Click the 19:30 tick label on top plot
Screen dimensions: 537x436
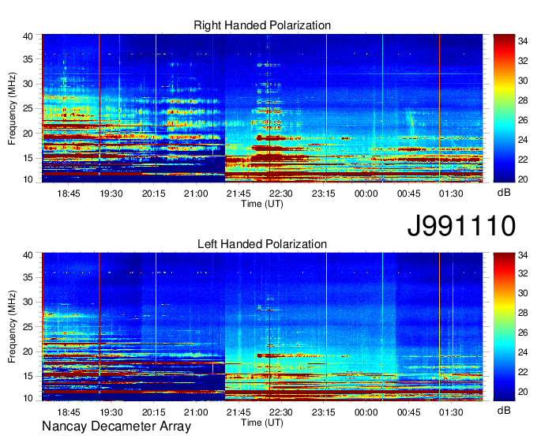111,194
